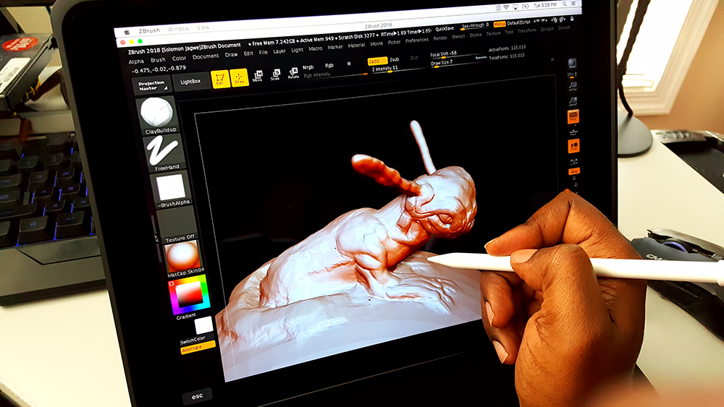
Task: Click in the color picker square
Action: (188, 294)
